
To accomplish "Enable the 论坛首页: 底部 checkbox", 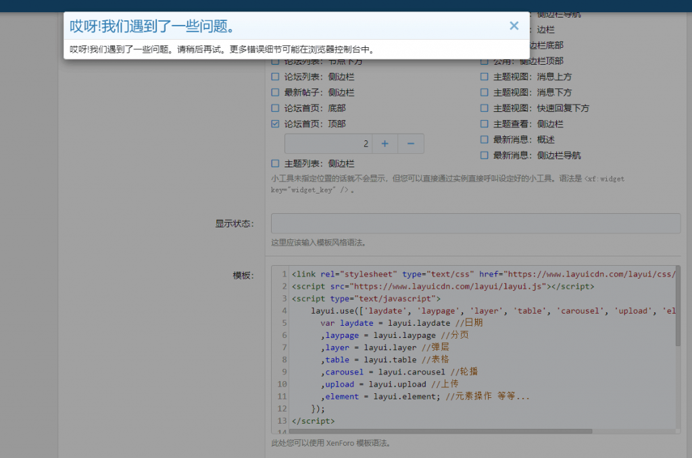I will [275, 108].
